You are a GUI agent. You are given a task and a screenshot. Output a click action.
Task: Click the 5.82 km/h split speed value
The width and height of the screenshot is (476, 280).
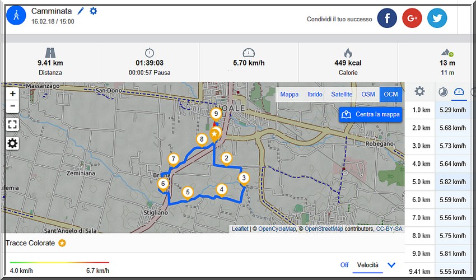pos(452,181)
